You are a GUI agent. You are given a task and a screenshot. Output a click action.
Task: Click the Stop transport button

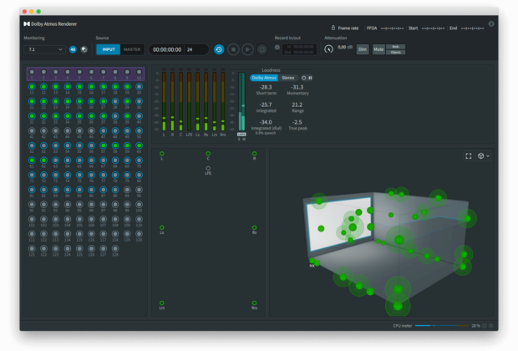(x=233, y=49)
